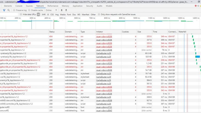Filter requests by XHR

pyautogui.click(x=44, y=15)
